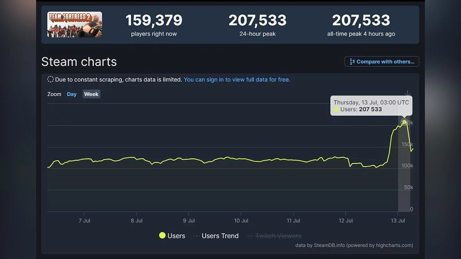The image size is (461, 259).
Task: Switch chart zoom to Day
Action: point(72,94)
